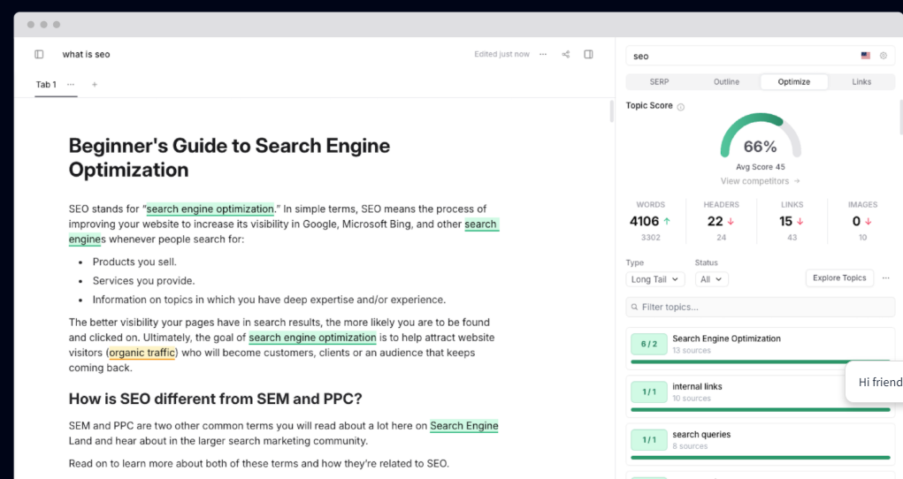Open the All status dropdown
The width and height of the screenshot is (903, 479).
[x=711, y=279]
